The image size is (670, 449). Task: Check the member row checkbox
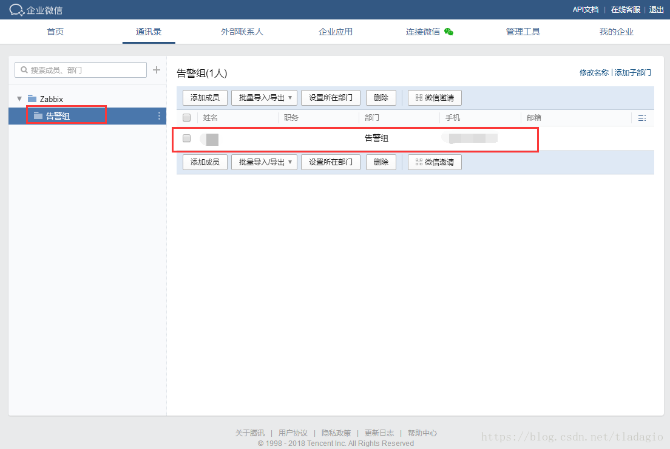point(187,139)
